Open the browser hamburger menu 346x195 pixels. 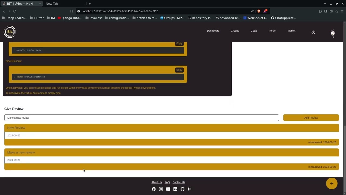click(342, 11)
